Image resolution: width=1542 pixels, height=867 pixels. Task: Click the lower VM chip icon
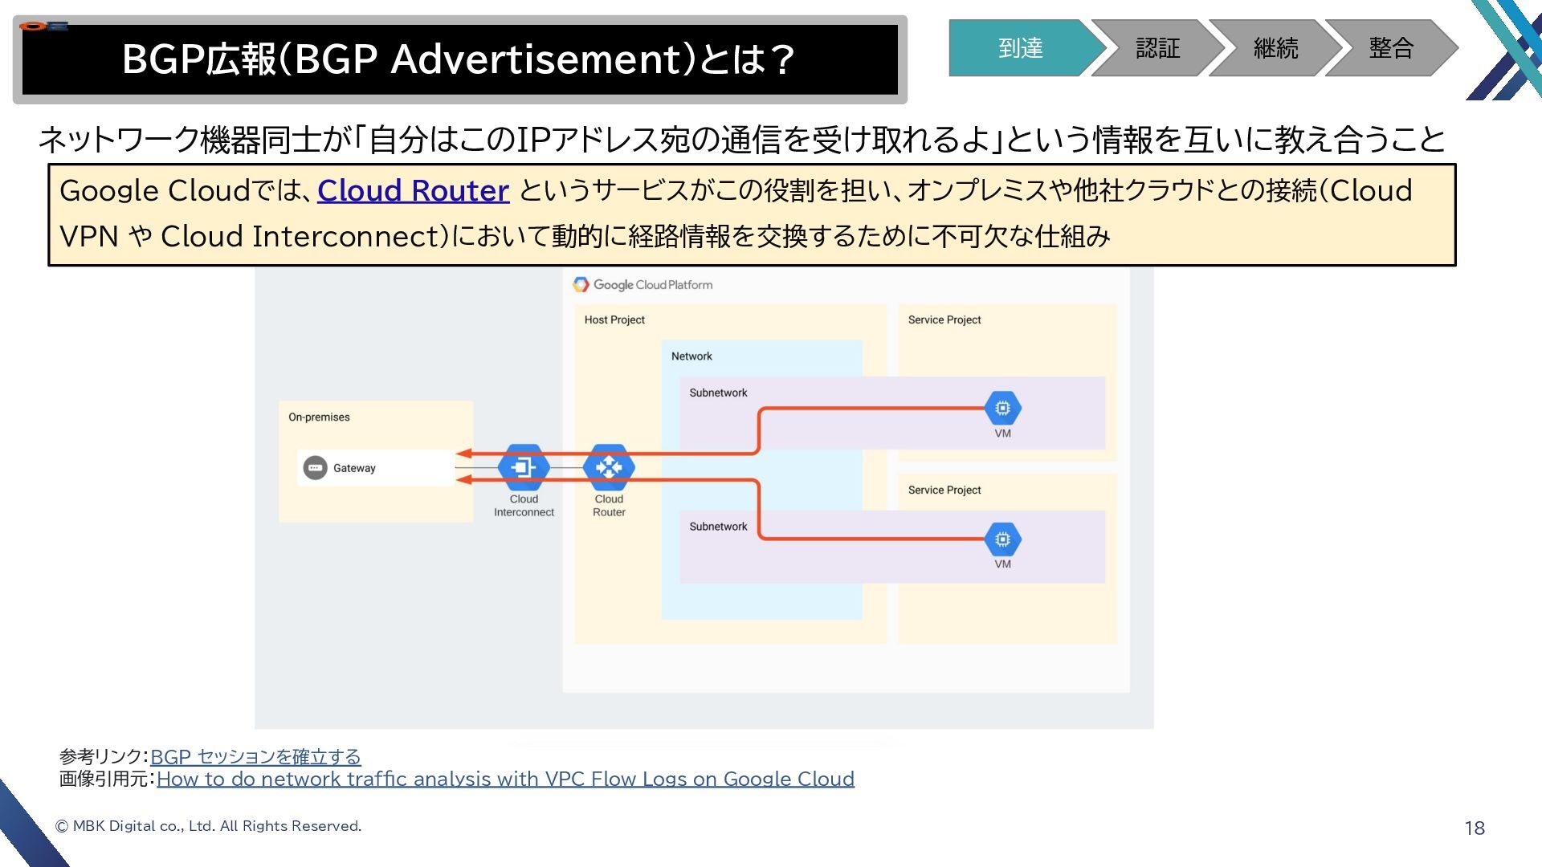(1002, 539)
